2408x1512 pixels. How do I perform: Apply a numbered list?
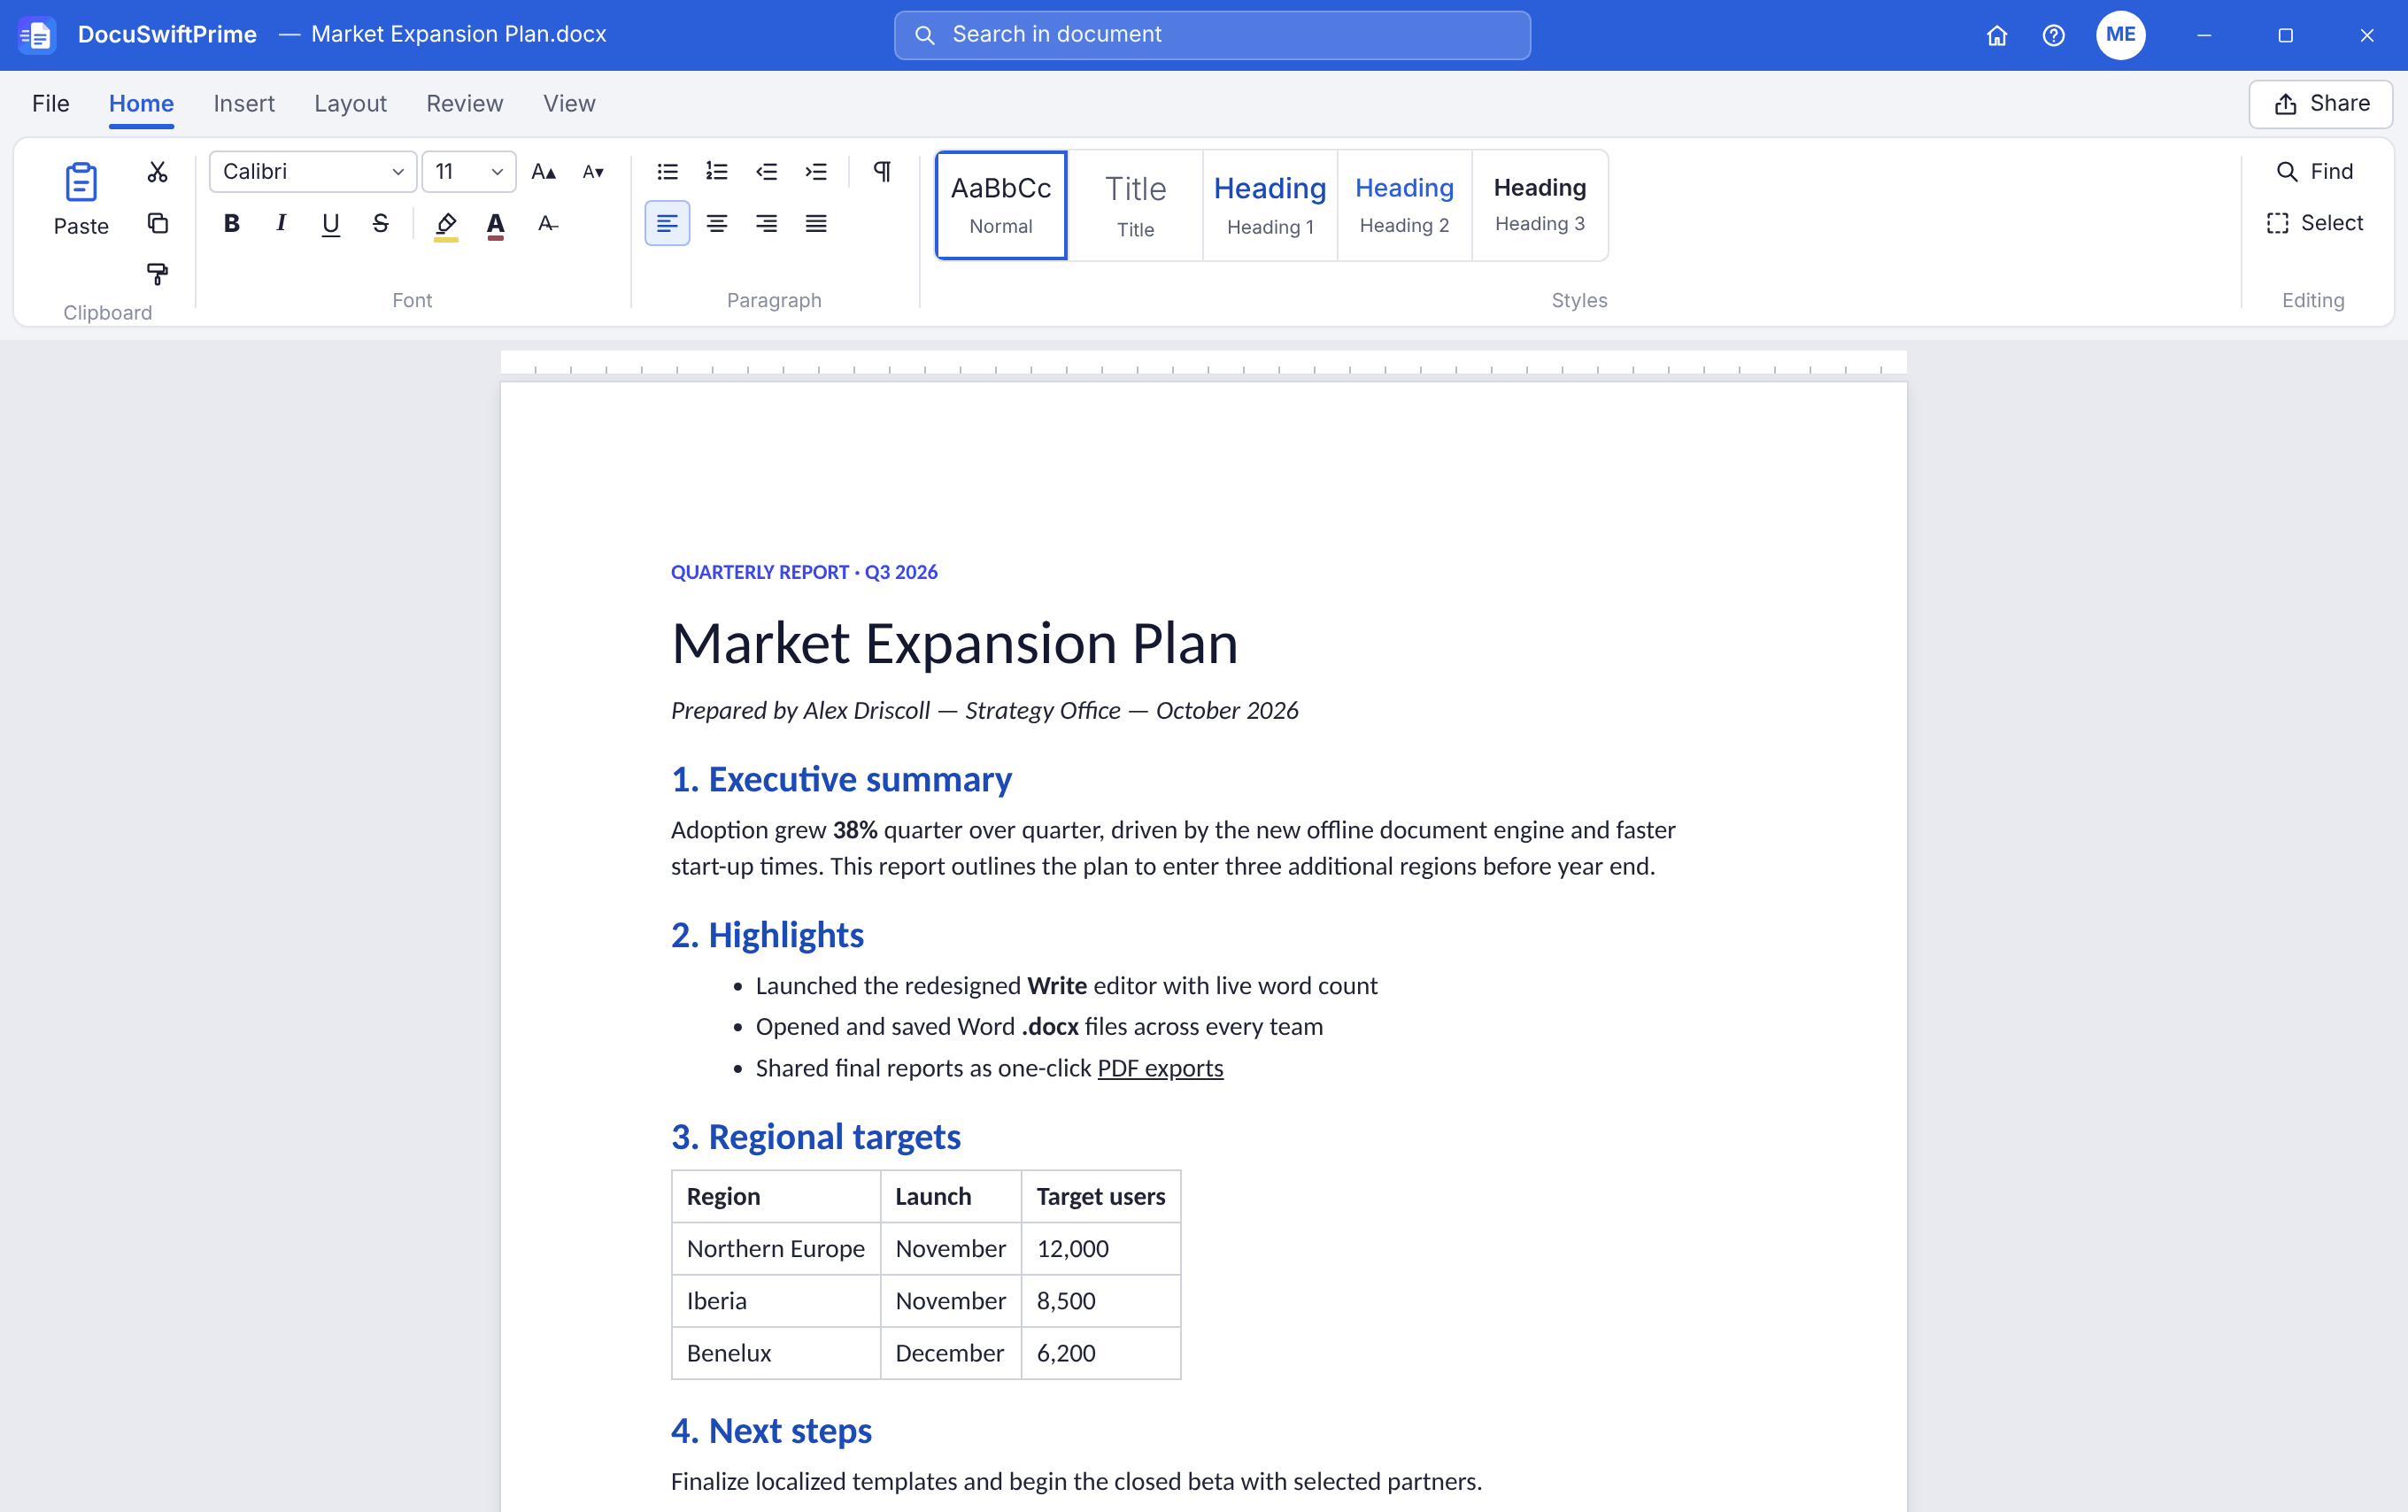tap(717, 172)
